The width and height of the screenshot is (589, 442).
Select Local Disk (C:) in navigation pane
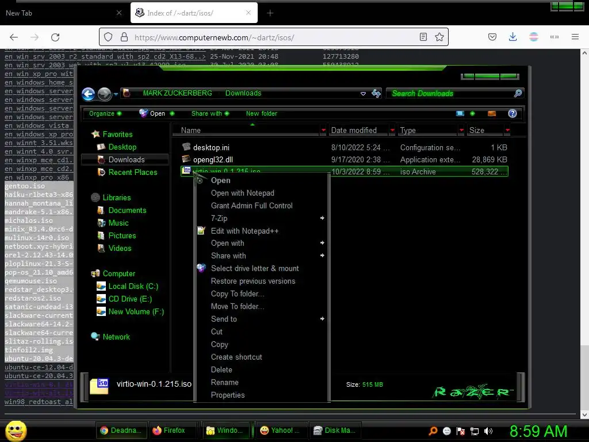[133, 287]
